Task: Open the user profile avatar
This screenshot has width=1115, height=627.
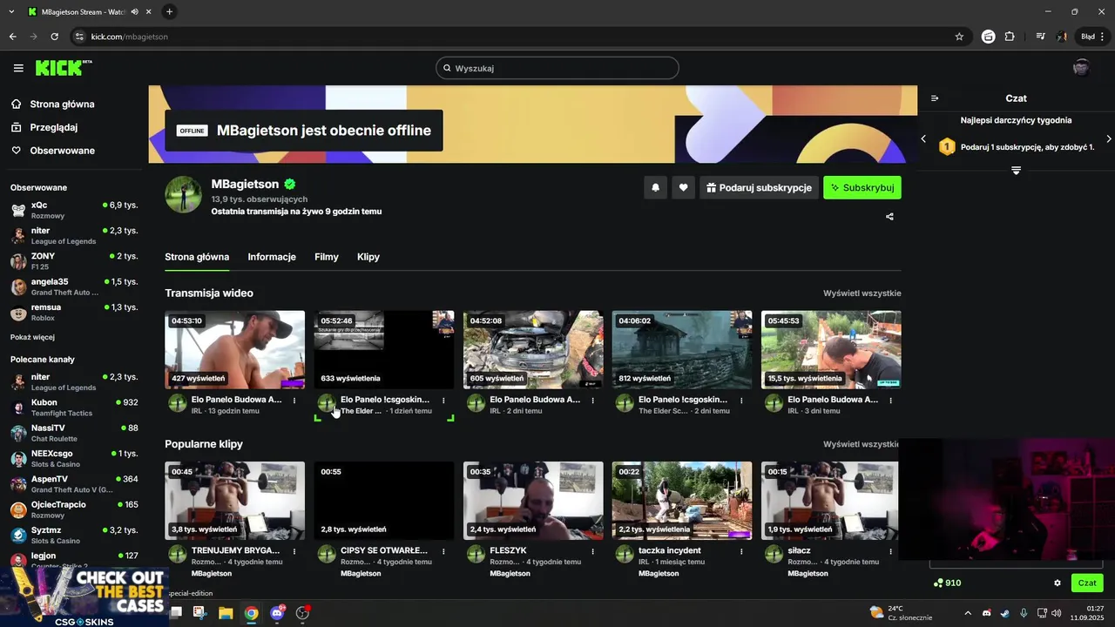Action: click(1081, 68)
